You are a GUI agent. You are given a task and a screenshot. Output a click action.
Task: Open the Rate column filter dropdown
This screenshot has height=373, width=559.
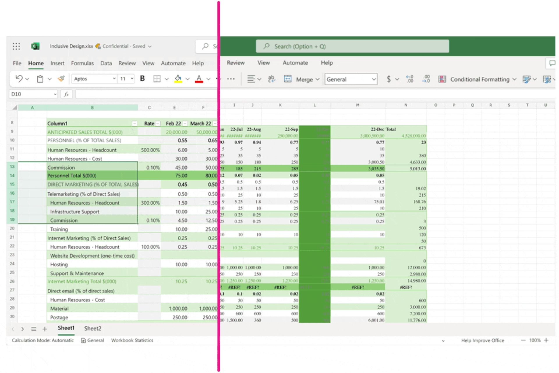(x=158, y=124)
